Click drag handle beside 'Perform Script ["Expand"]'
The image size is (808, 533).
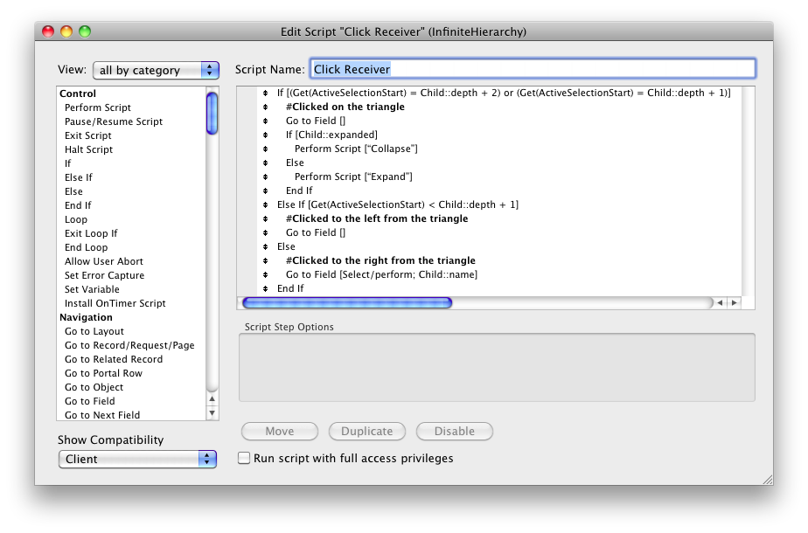click(x=265, y=177)
